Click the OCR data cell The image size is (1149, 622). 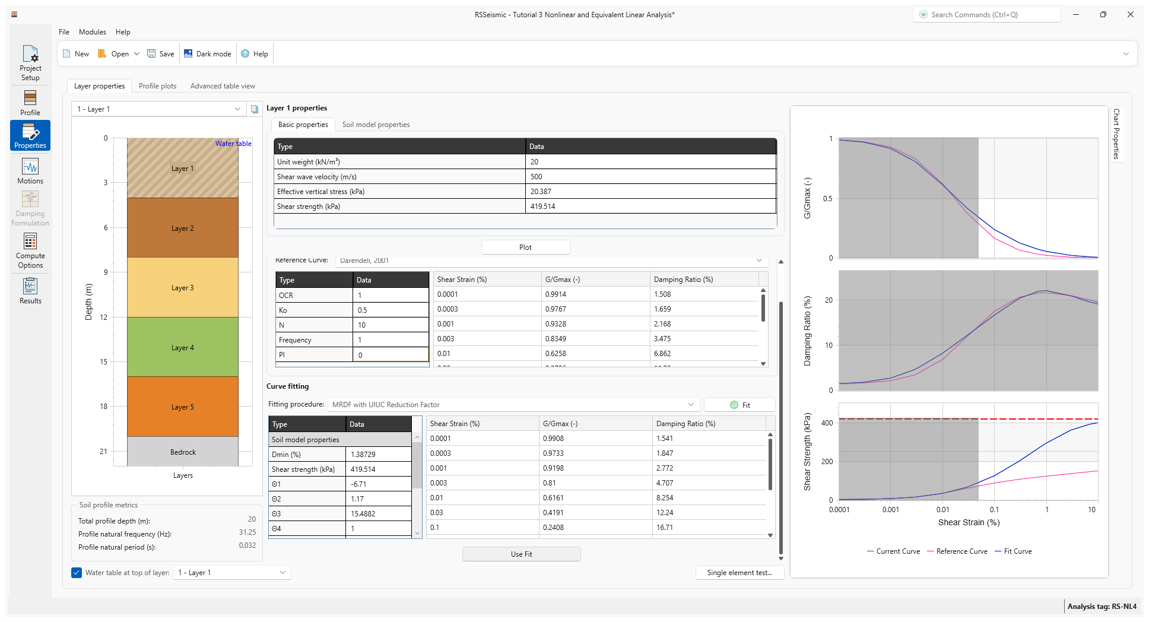coord(391,296)
